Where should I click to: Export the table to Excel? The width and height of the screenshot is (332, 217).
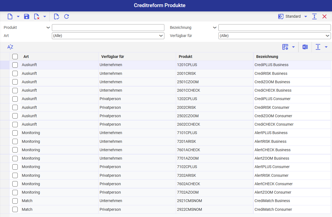(305, 47)
